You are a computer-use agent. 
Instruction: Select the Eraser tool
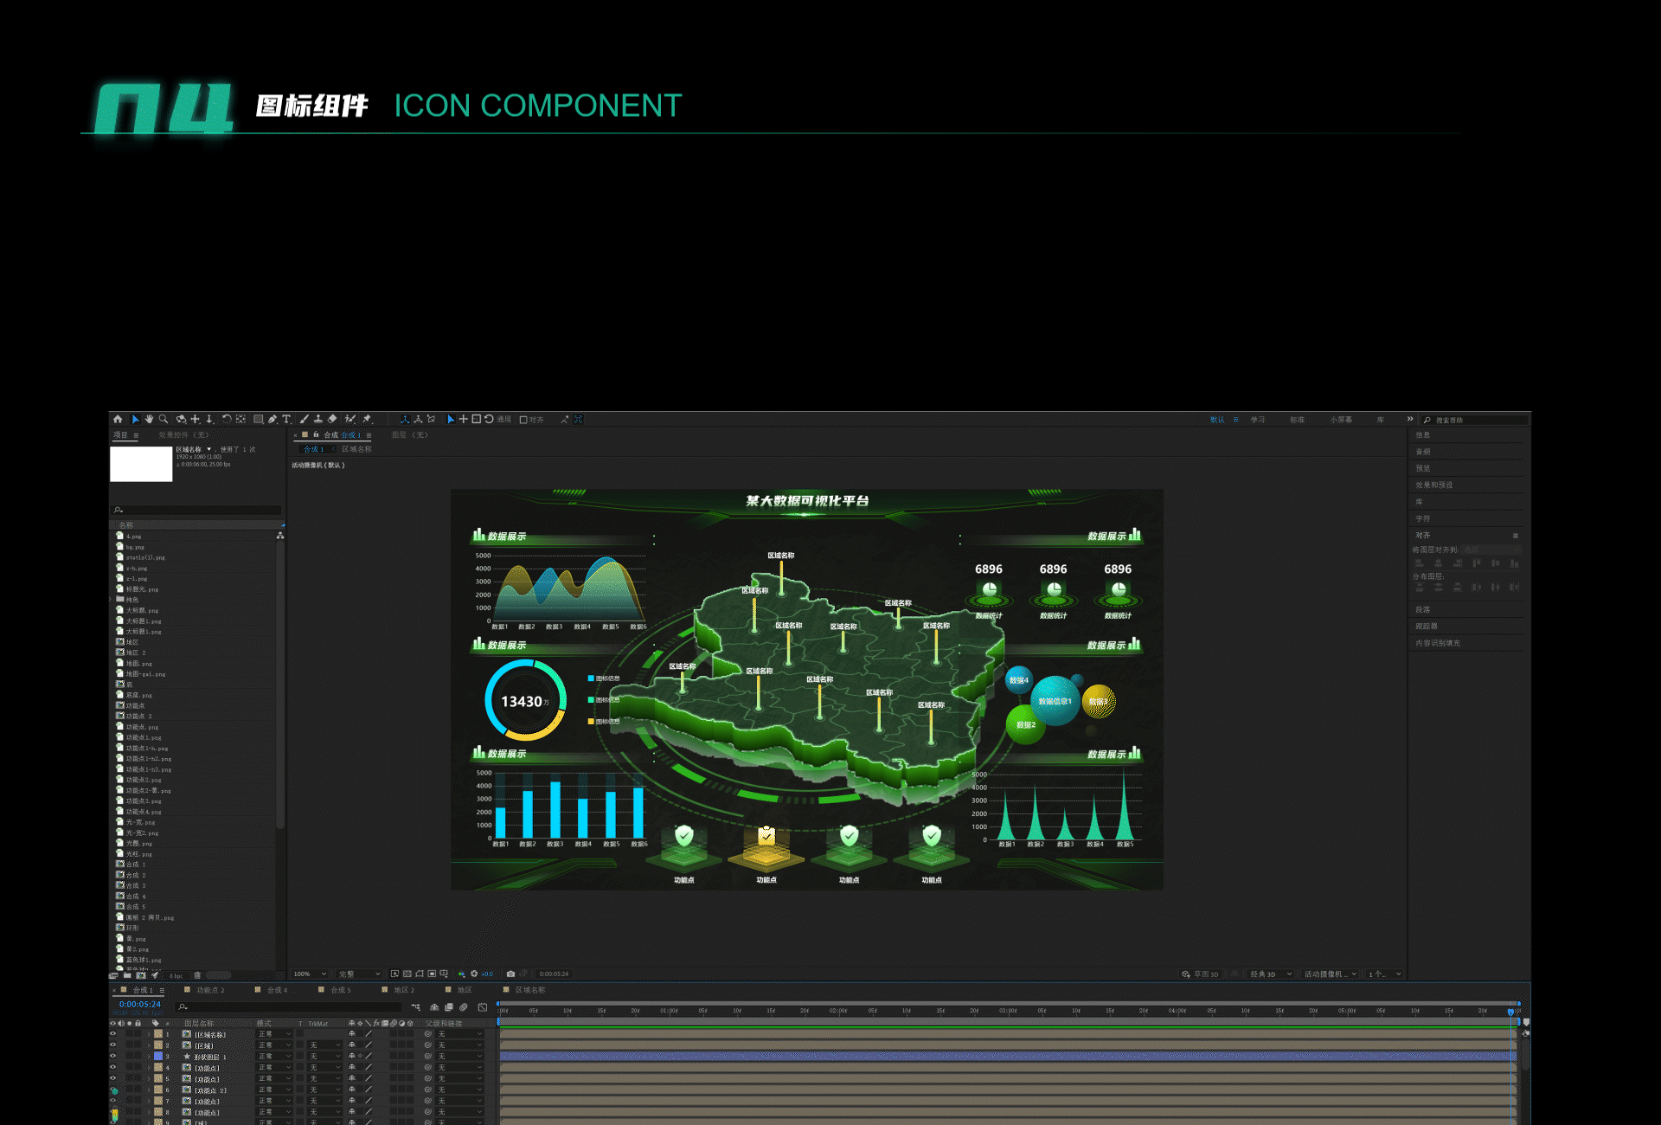point(332,419)
